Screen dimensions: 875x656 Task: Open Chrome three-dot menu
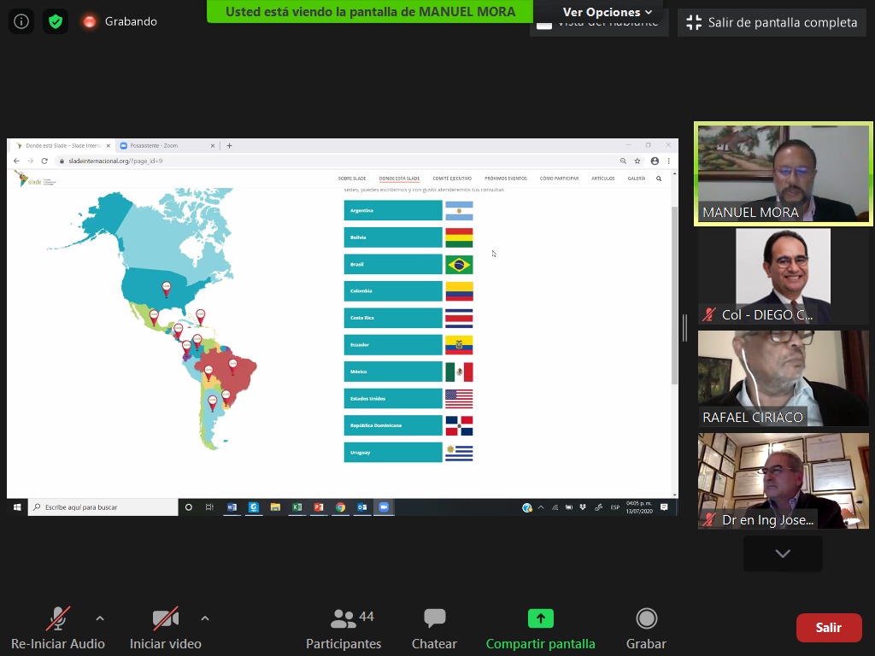click(668, 161)
